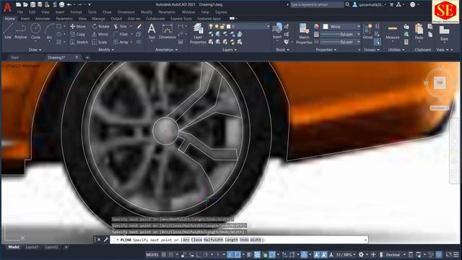Viewport: 462px width, 260px height.
Task: Open the Draw menu
Action: (107, 12)
